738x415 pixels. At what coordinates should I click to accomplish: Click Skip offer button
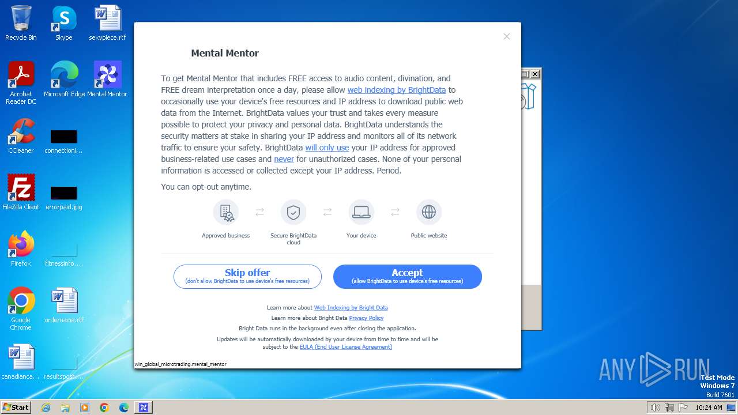coord(247,277)
